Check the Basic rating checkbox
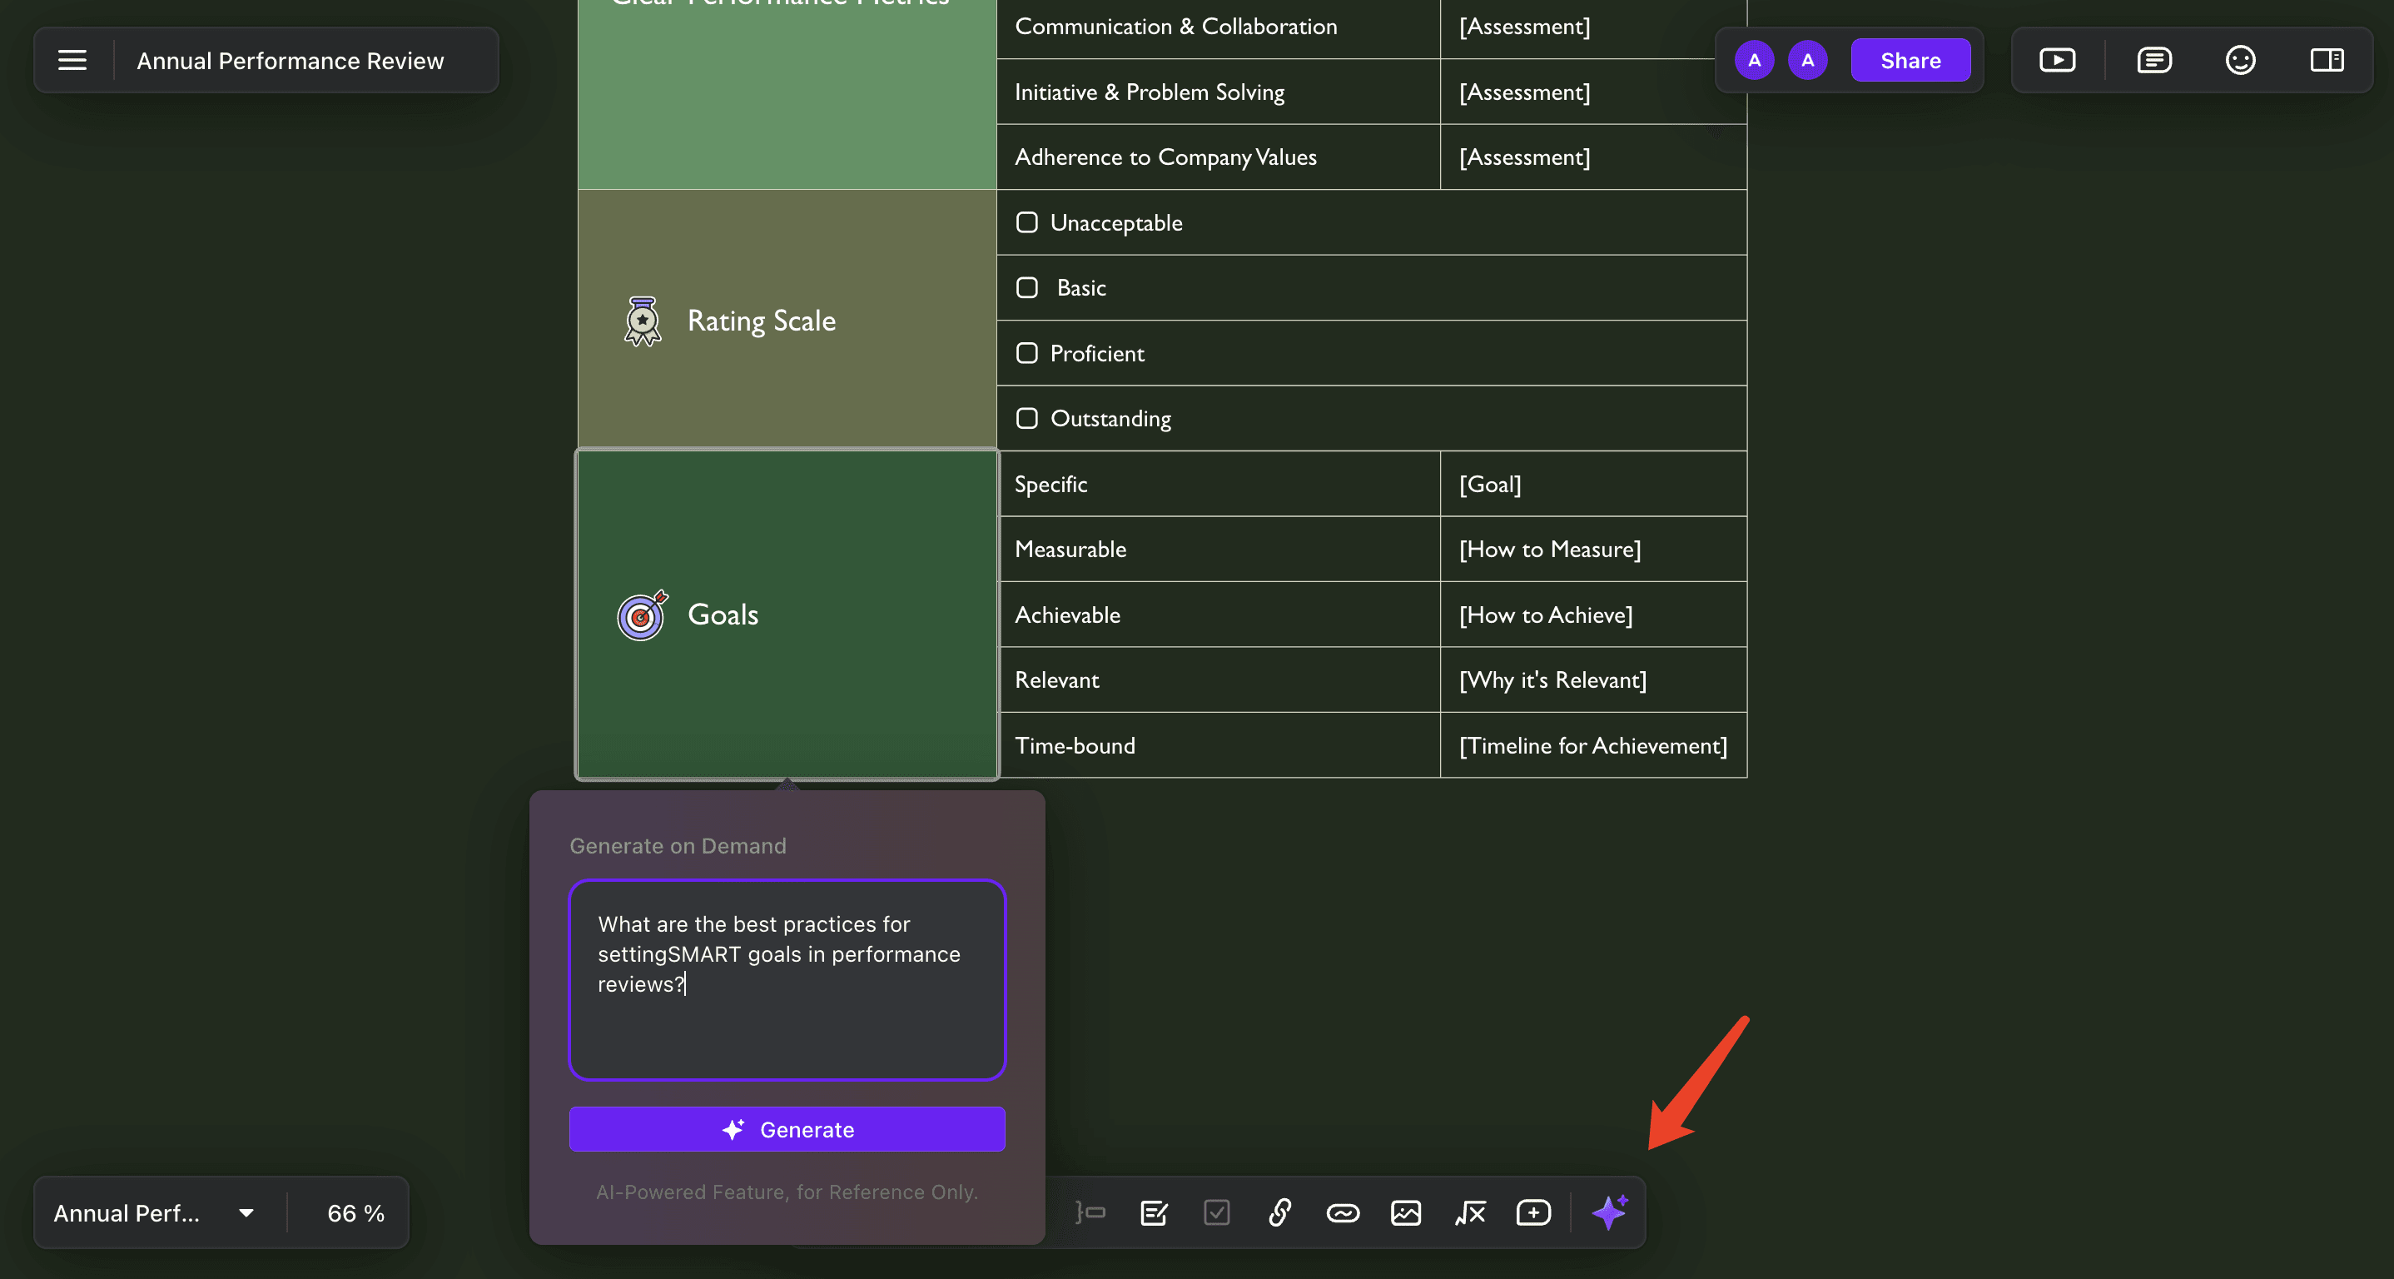Screen dimensions: 2394x1279 click(1026, 287)
